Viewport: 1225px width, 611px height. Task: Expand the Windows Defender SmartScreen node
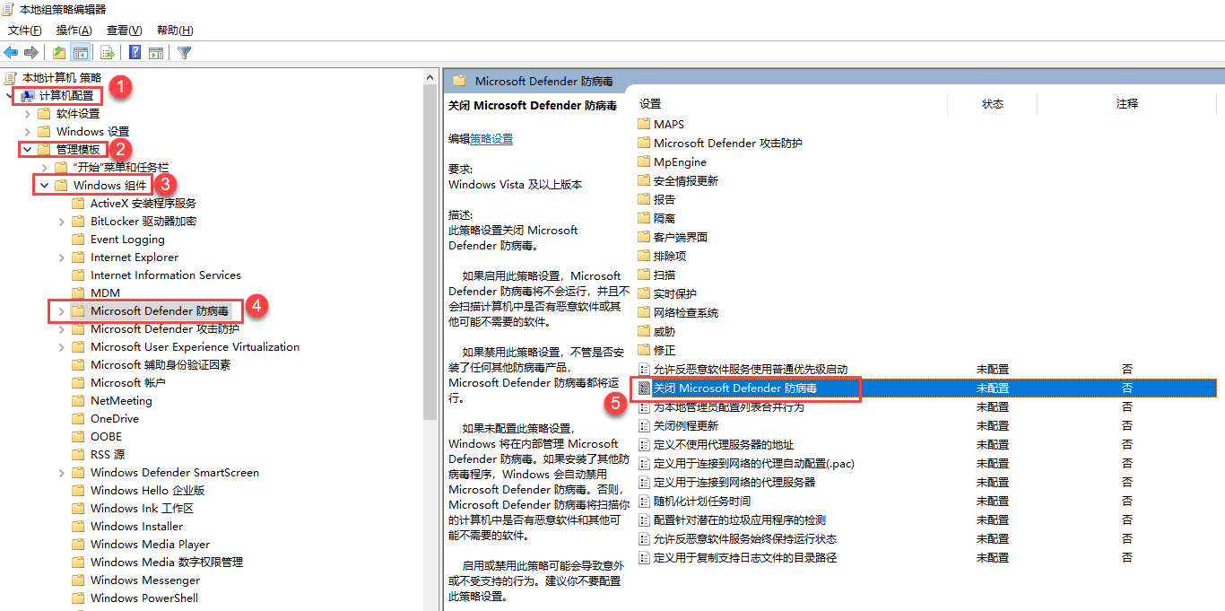61,473
